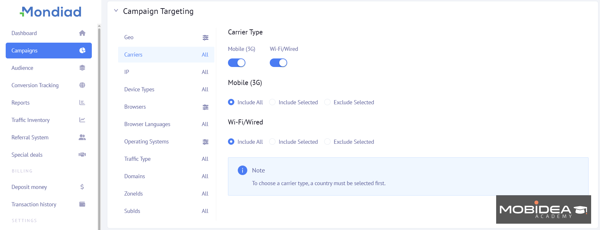Select Include All for Wi-Fi/Wired
600x230 pixels.
point(231,142)
